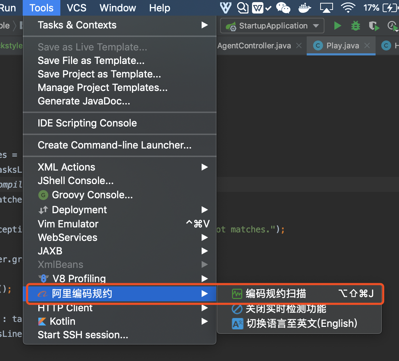This screenshot has width=399, height=361.
Task: Expand the HTTP Client submenu arrow
Action: click(204, 308)
